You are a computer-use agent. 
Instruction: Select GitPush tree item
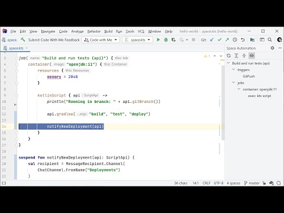click(248, 76)
